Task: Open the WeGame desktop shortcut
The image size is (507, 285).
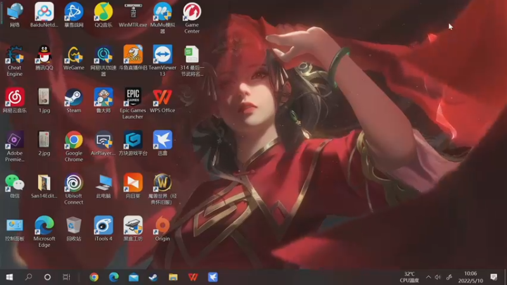Action: pyautogui.click(x=74, y=58)
